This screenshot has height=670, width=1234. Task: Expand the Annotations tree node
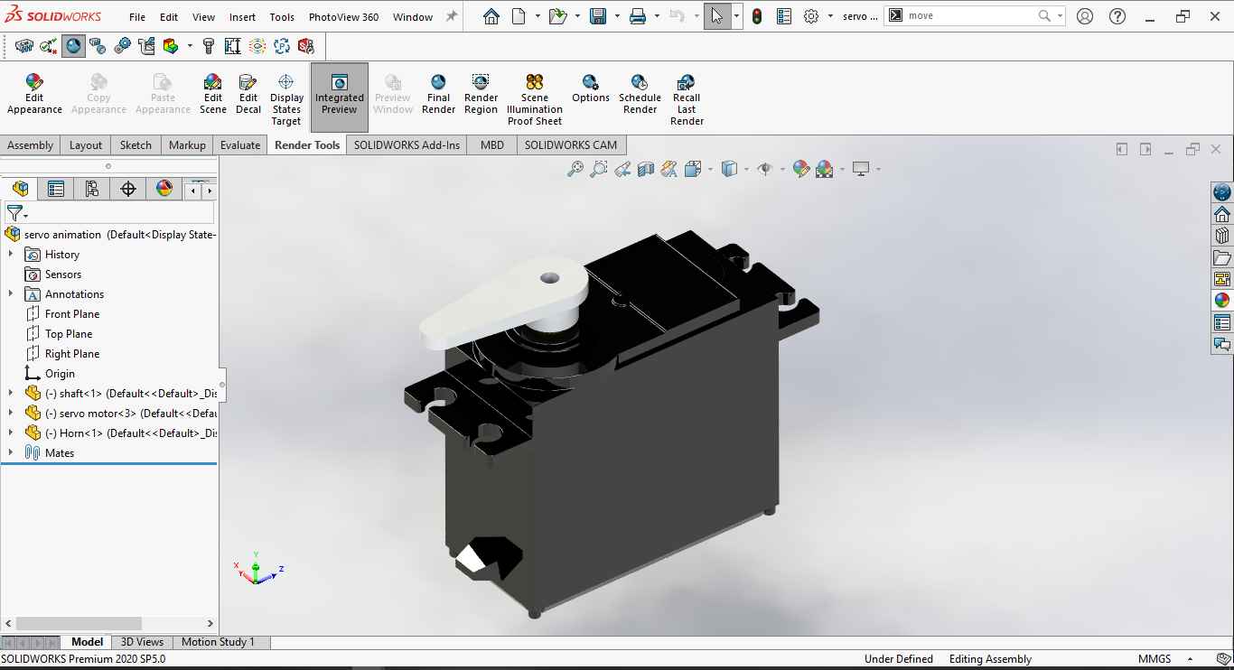click(11, 294)
